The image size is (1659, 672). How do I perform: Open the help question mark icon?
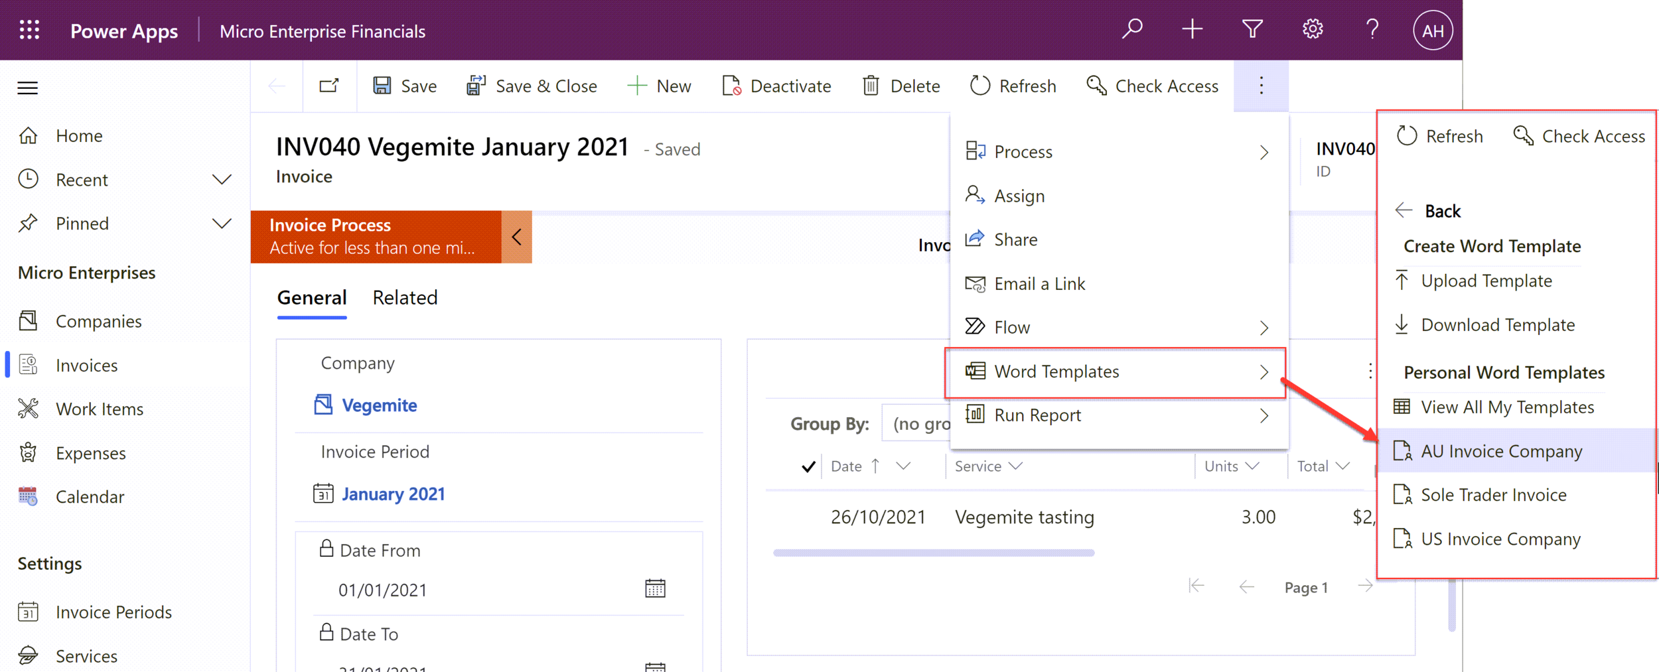1372,29
